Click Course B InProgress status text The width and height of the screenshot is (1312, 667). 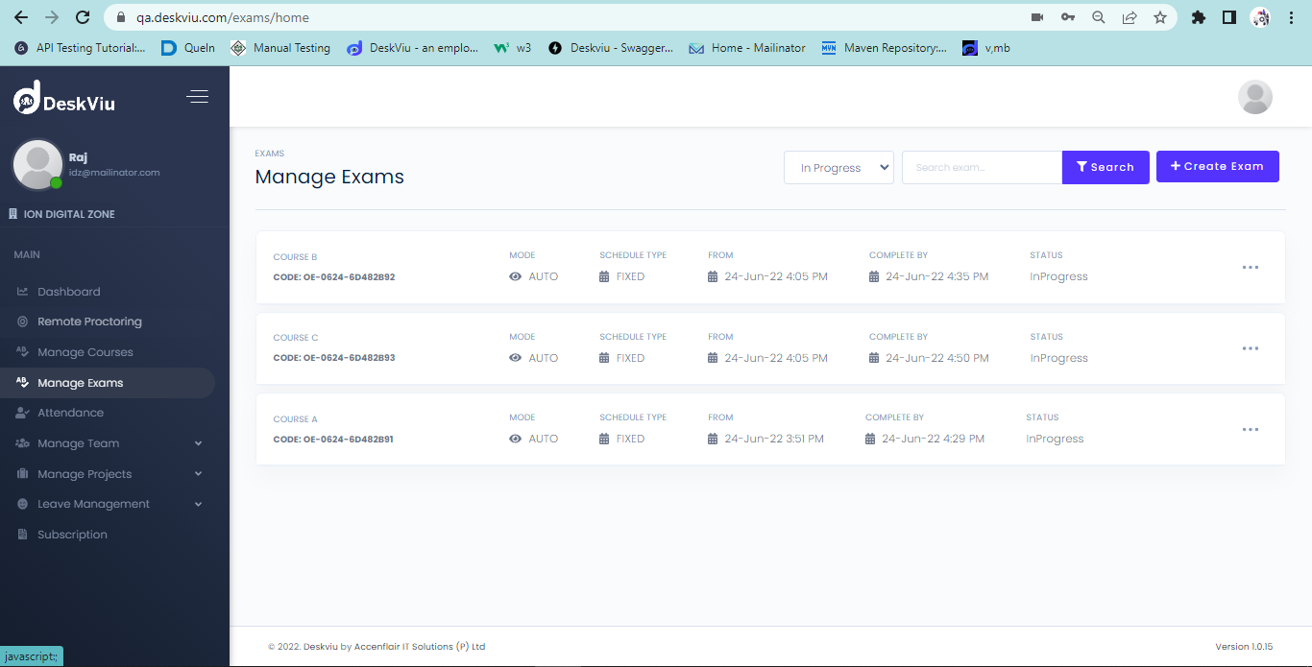click(1058, 276)
